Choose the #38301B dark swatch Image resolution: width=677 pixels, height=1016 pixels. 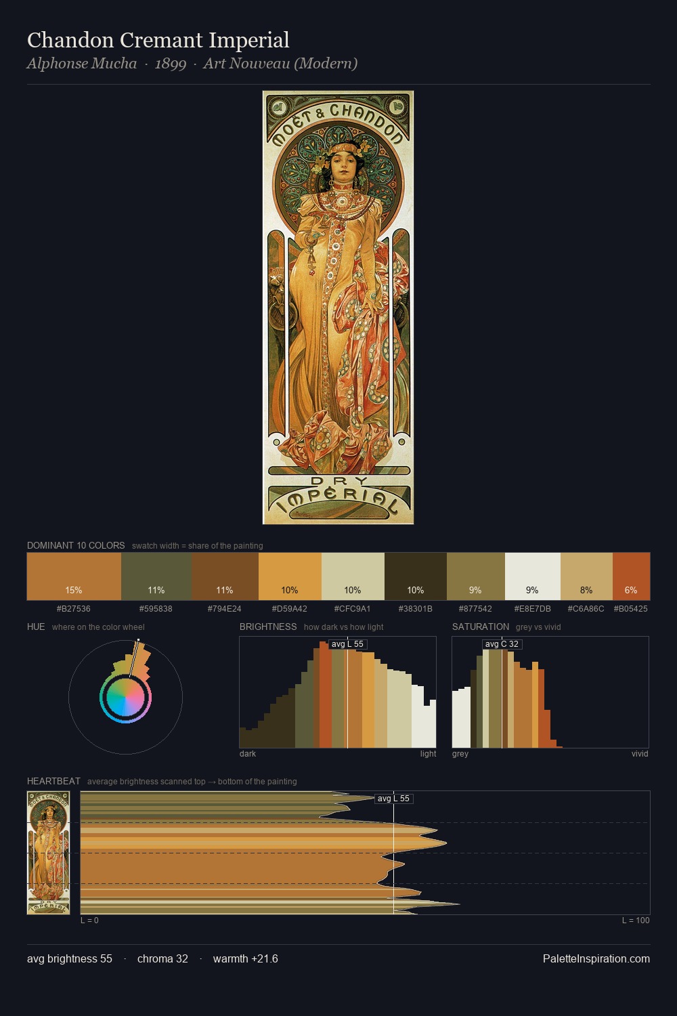click(416, 576)
